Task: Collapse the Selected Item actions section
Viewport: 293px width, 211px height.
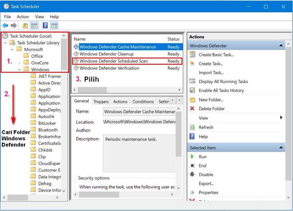Action: (281, 147)
